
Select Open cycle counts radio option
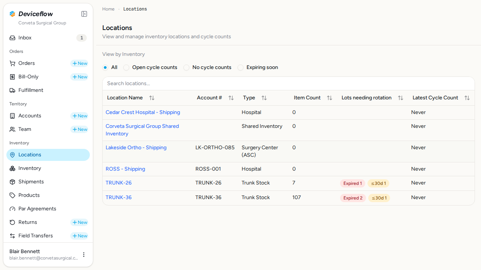coord(126,67)
